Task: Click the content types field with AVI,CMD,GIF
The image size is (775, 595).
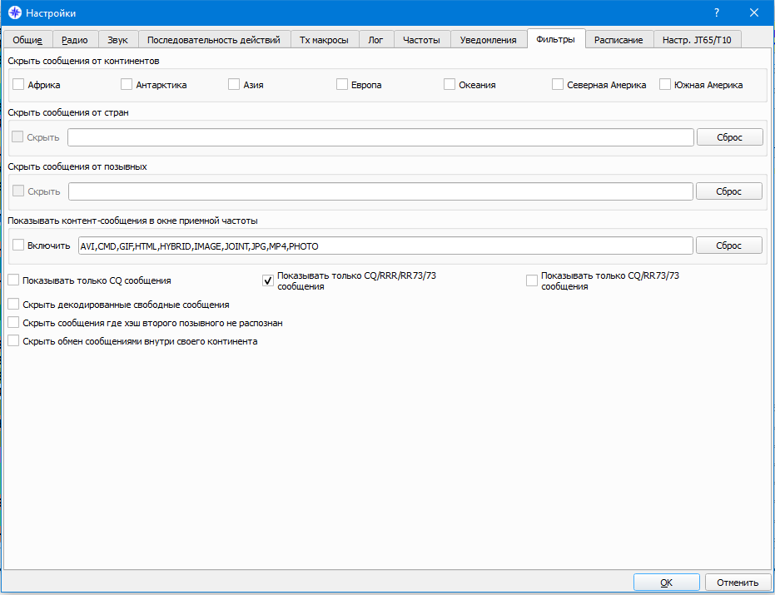Action: click(385, 245)
